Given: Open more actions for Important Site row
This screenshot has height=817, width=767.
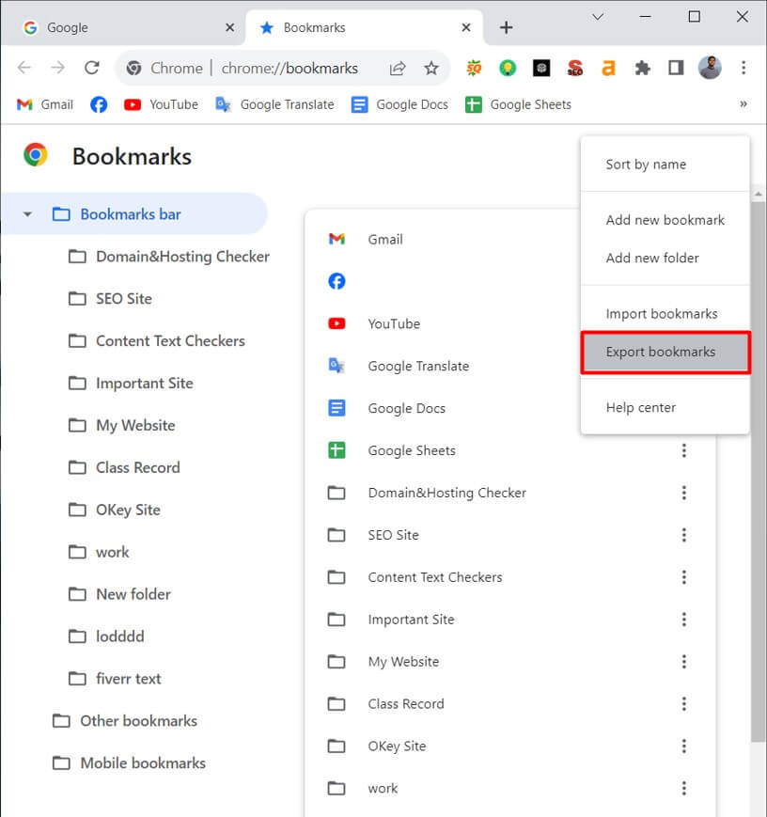Looking at the screenshot, I should (683, 619).
